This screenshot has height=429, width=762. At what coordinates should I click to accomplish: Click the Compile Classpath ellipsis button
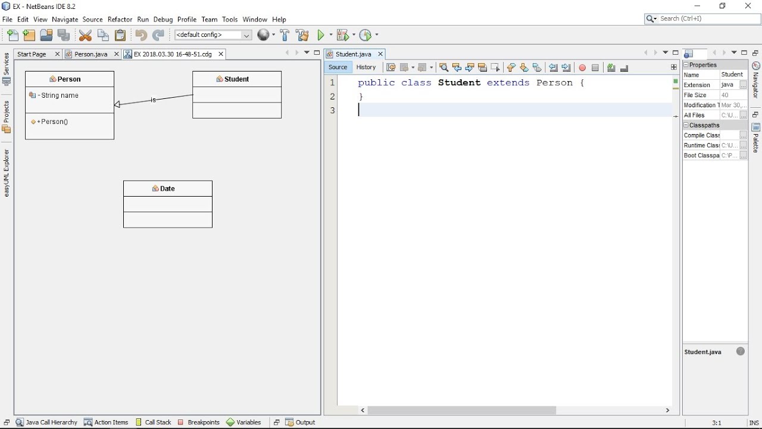[743, 135]
